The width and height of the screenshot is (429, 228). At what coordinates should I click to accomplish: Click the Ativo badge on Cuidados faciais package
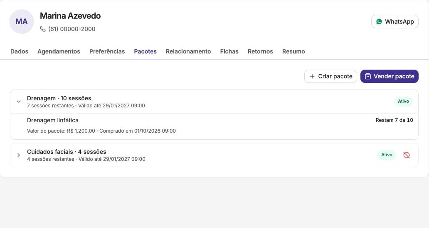pyautogui.click(x=387, y=155)
